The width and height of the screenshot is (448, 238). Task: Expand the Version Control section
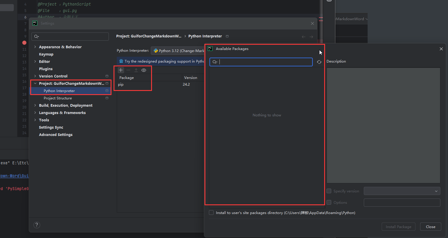(35, 76)
